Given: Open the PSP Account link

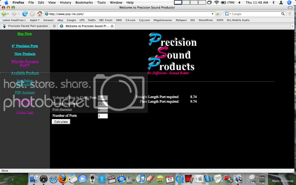Looking at the screenshot, I should pos(25,92).
